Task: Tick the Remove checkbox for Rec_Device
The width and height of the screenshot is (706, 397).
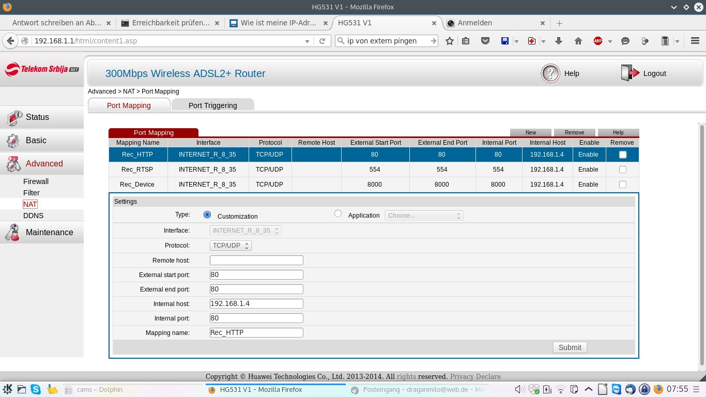Action: point(622,185)
